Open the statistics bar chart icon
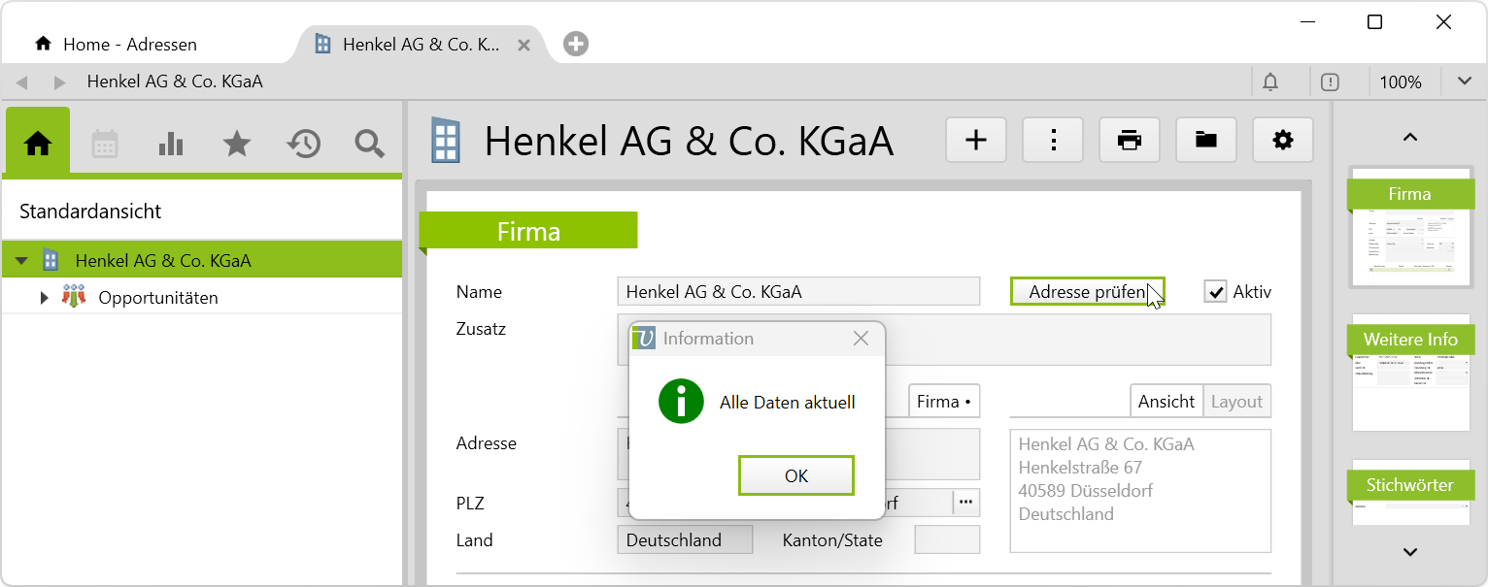Image resolution: width=1488 pixels, height=587 pixels. pos(171,144)
